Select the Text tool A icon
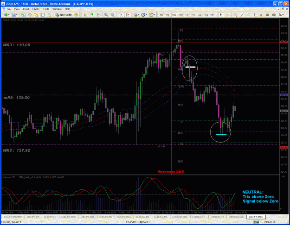Viewport: 290px width, 225px height. (261, 15)
